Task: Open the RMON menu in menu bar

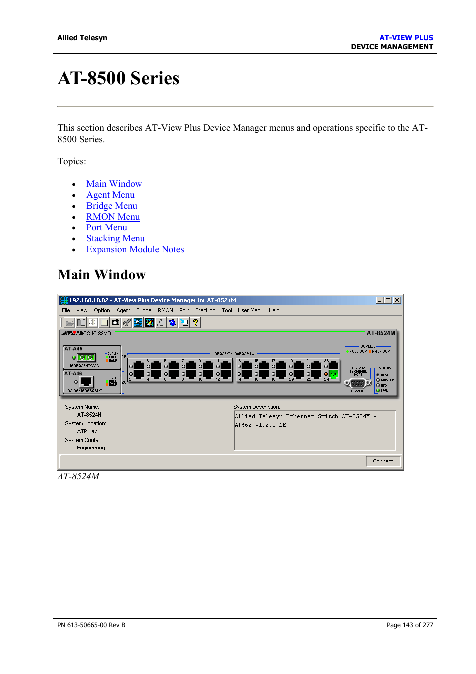Action: point(165,310)
